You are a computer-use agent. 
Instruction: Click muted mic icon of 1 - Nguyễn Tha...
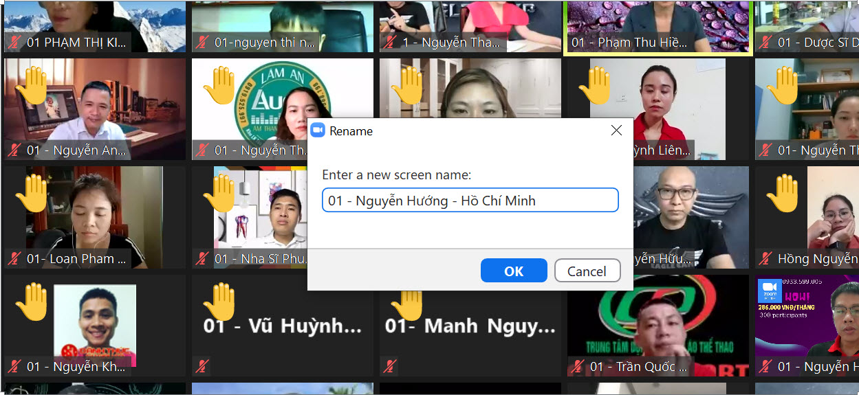pos(390,43)
